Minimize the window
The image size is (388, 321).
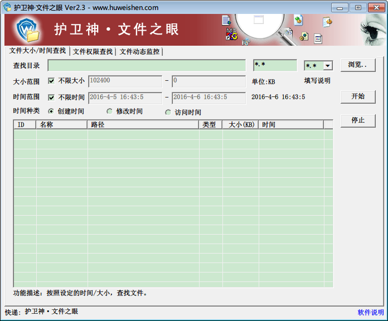[339, 8]
